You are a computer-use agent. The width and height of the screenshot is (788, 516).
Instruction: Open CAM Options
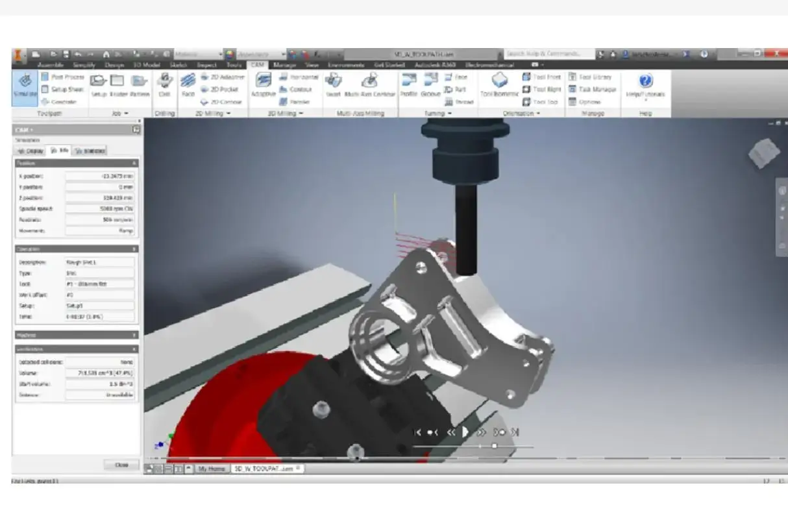click(x=585, y=102)
